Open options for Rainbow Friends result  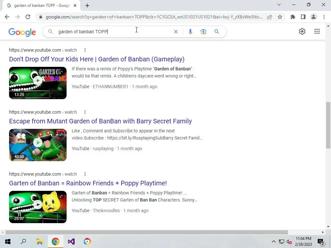[x=85, y=174]
